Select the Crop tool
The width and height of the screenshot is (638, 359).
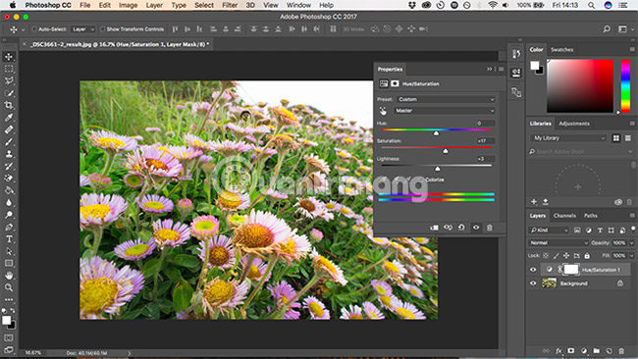9,105
